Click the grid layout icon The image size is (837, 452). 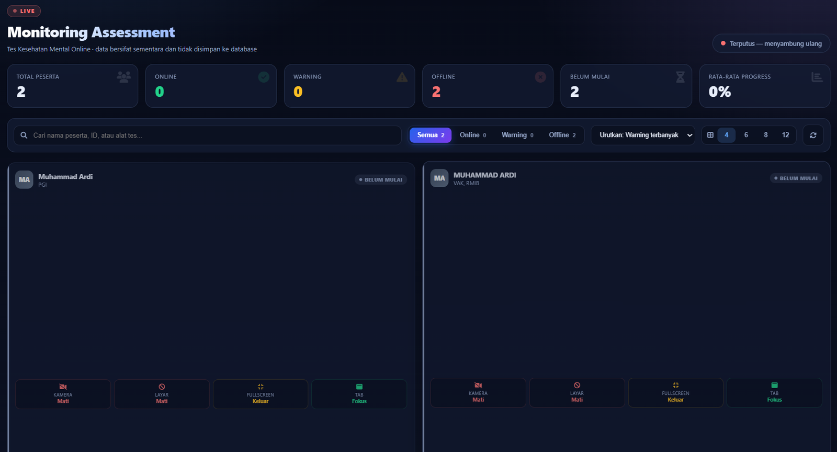[710, 135]
